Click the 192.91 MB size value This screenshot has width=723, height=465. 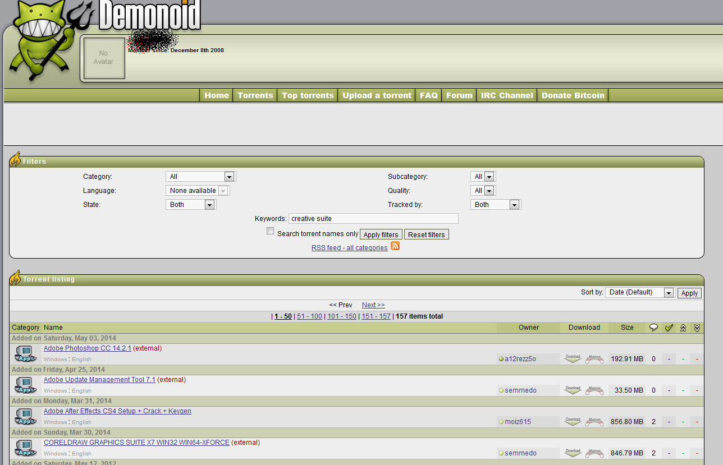pyautogui.click(x=627, y=359)
